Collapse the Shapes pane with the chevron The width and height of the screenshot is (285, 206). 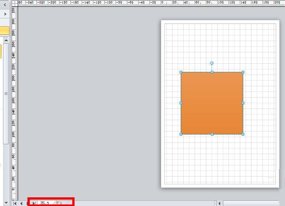tap(5, 5)
